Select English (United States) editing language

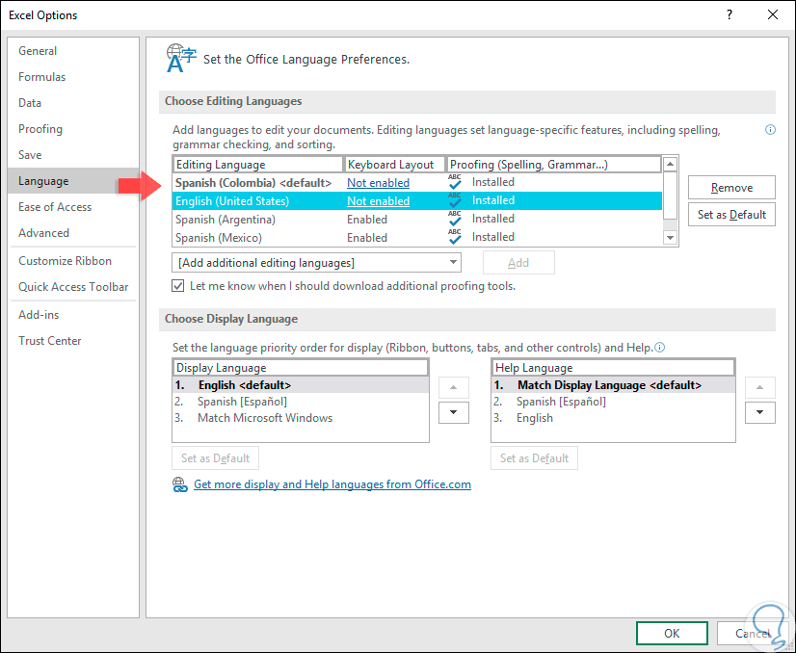tap(417, 201)
